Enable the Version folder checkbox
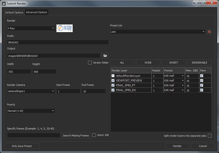 (x=90, y=62)
